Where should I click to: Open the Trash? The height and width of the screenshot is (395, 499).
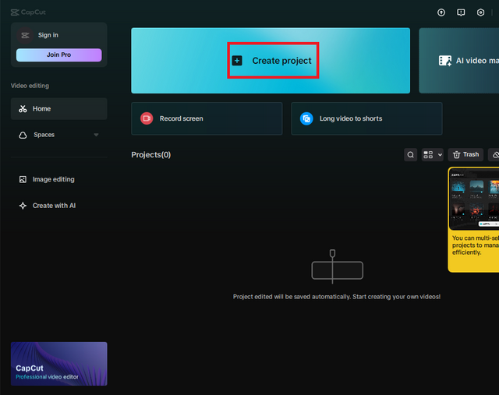pos(465,154)
